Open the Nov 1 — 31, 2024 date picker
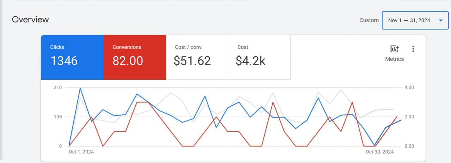The width and height of the screenshot is (451, 163). pos(409,20)
